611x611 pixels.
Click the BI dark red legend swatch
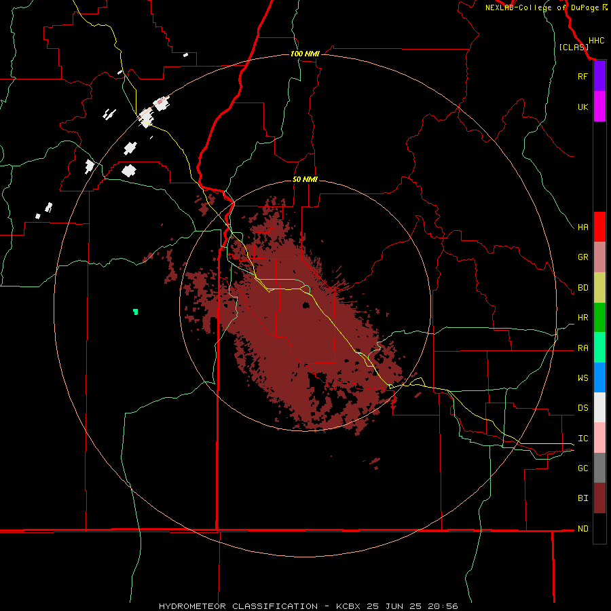coord(599,498)
